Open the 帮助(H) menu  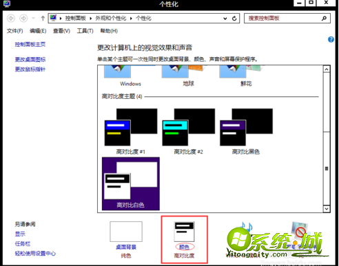[x=109, y=31]
